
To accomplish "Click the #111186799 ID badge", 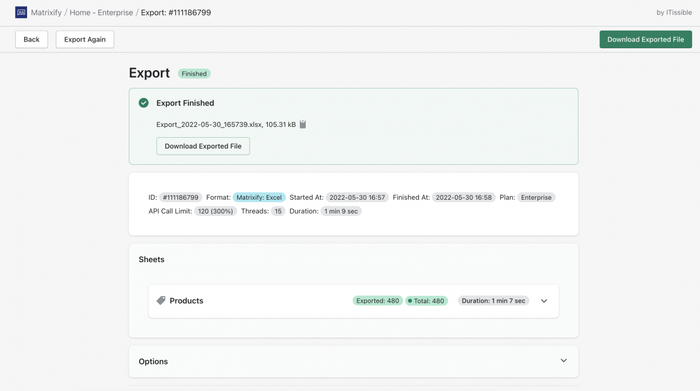I will (x=180, y=197).
